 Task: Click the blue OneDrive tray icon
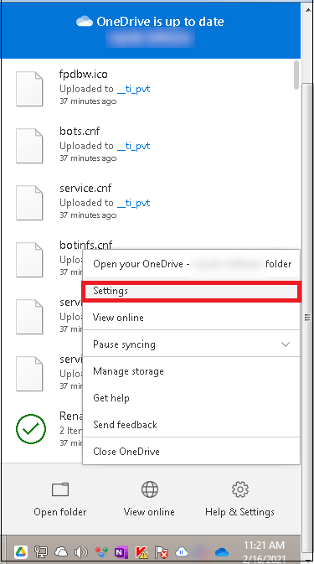222,552
